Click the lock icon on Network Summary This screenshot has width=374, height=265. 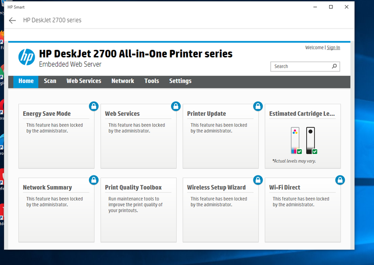[x=94, y=180]
